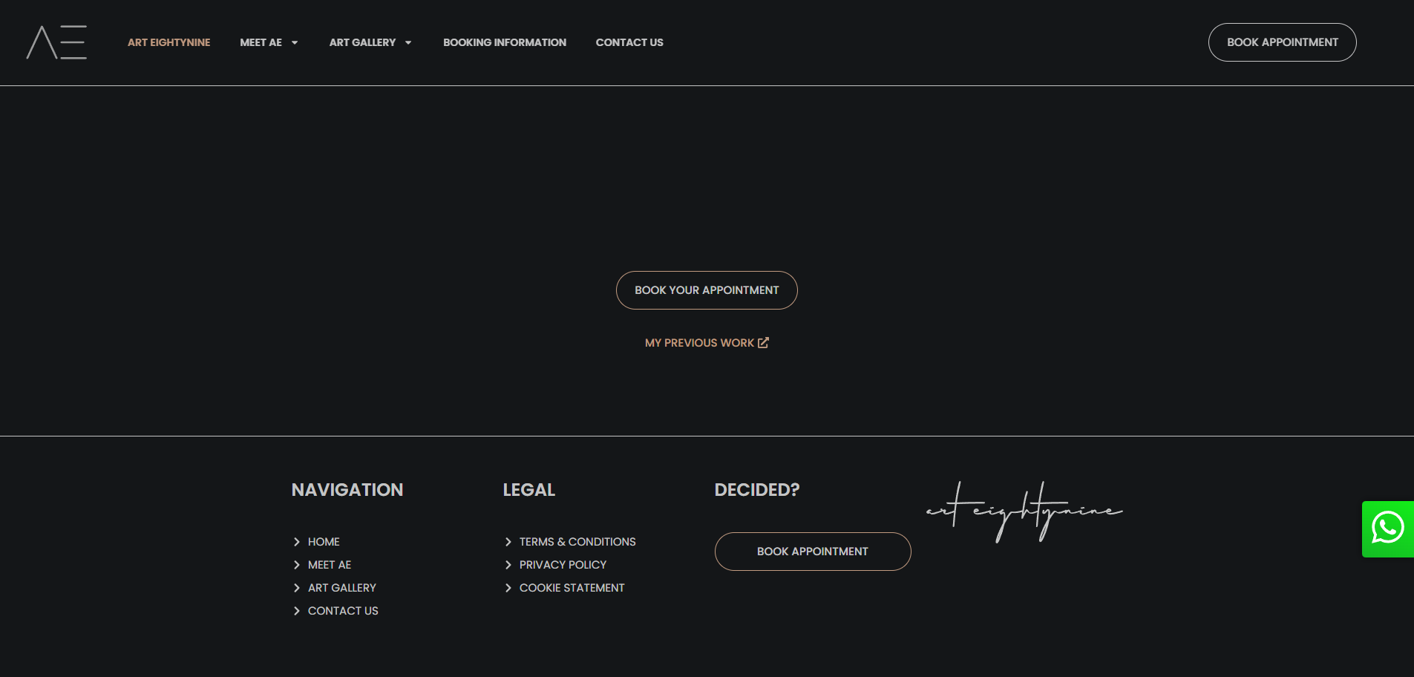Image resolution: width=1414 pixels, height=677 pixels.
Task: Expand the Art Gallery dropdown arrow
Action: pos(408,43)
